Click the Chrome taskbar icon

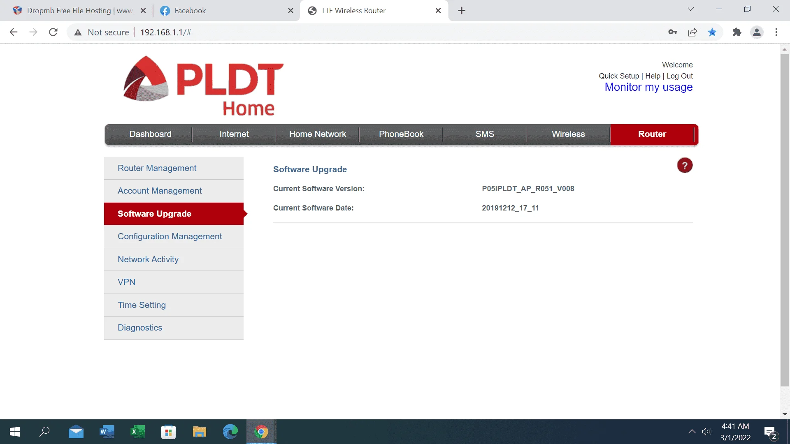[x=261, y=432]
